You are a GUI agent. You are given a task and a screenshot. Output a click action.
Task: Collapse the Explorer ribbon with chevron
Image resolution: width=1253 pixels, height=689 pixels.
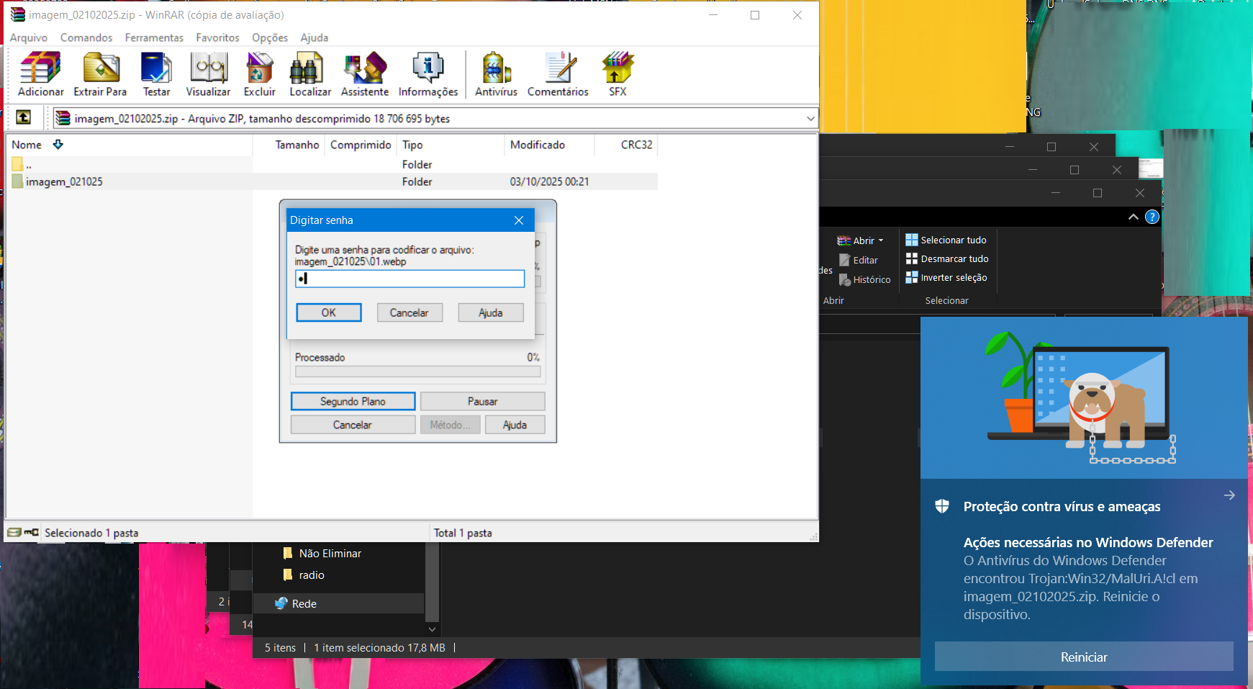(x=1134, y=217)
